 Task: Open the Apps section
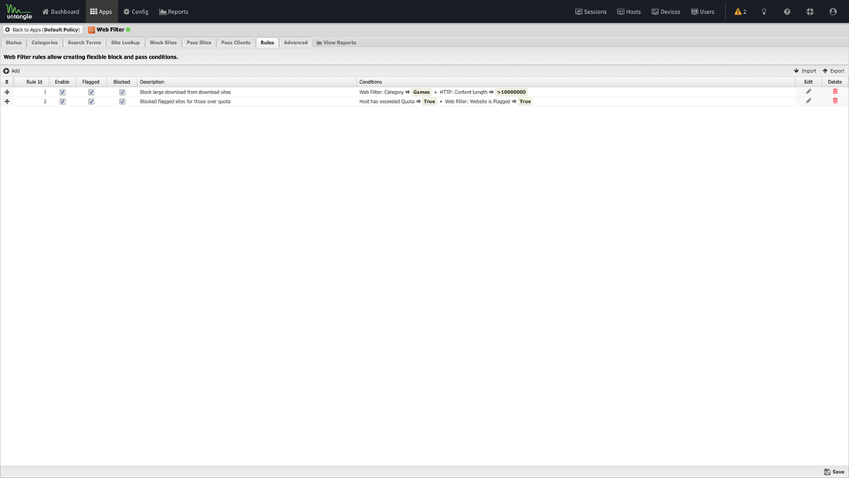(x=101, y=12)
